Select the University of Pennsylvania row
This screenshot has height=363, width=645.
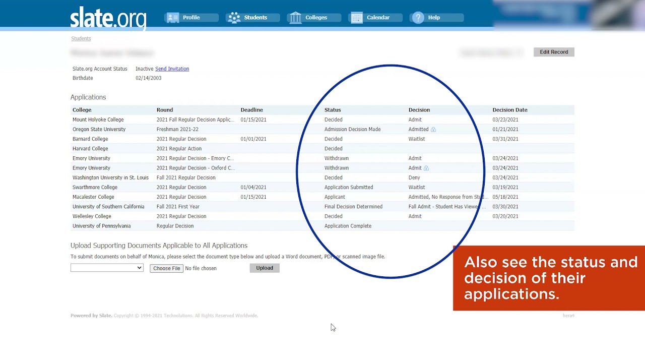322,226
